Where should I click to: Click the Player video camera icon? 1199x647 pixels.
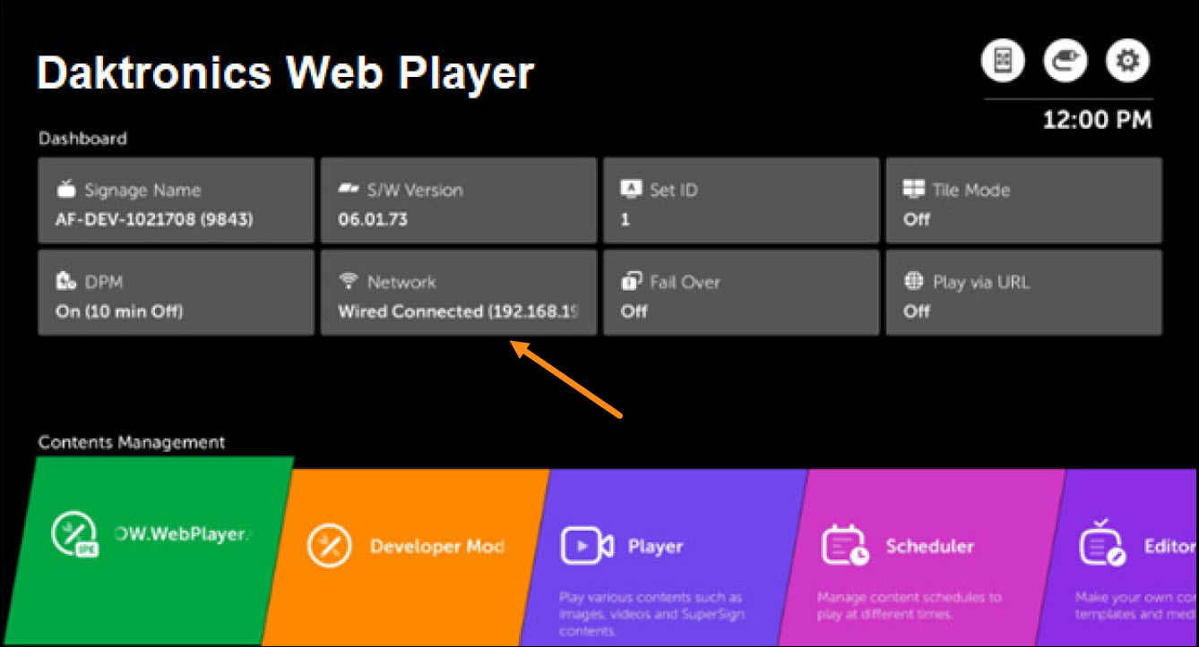[x=587, y=546]
